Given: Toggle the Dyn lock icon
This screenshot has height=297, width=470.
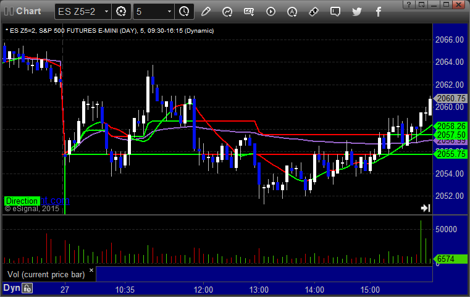Looking at the screenshot, I should coord(27,288).
